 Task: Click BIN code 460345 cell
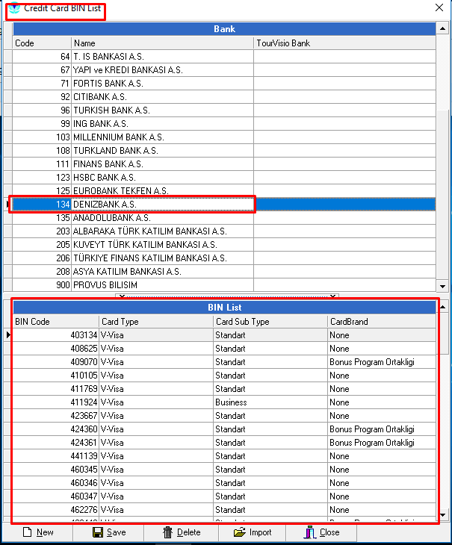[56, 470]
